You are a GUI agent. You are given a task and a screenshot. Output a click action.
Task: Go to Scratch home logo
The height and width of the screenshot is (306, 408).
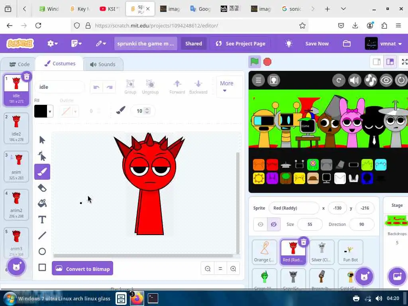pyautogui.click(x=20, y=43)
